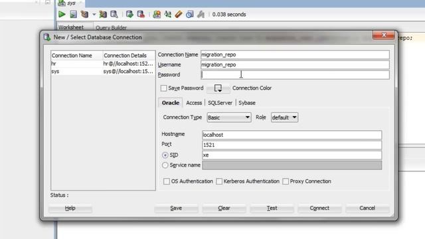Click the SQL Tuning Advisor icon
The width and height of the screenshot is (425, 239).
(x=114, y=15)
